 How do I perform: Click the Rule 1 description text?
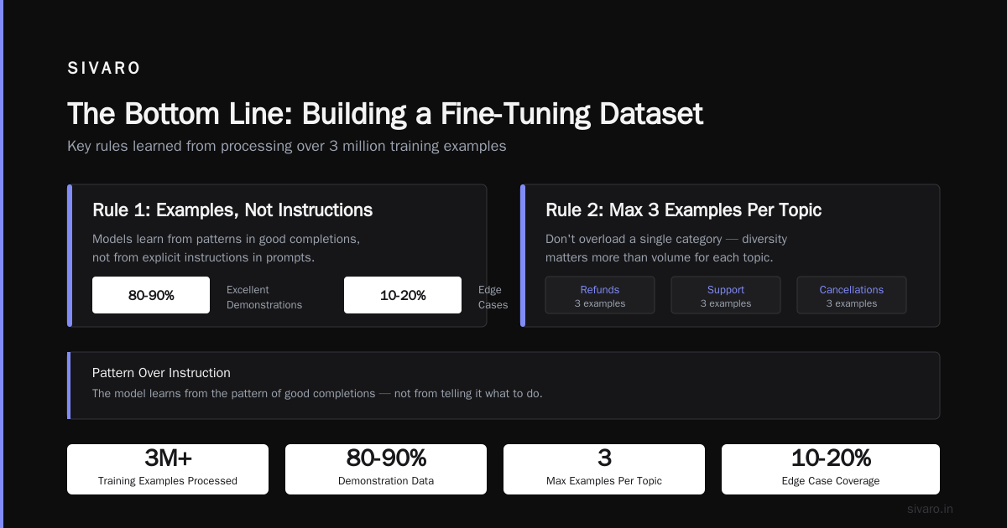(227, 248)
